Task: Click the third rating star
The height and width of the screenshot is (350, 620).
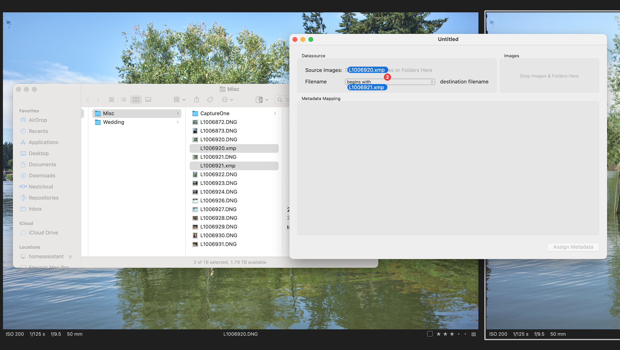Action: [452, 334]
